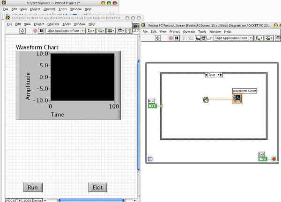Click the Reorder icon in Block Diagram toolbar
Screen dimensions: 281x202
(278, 38)
